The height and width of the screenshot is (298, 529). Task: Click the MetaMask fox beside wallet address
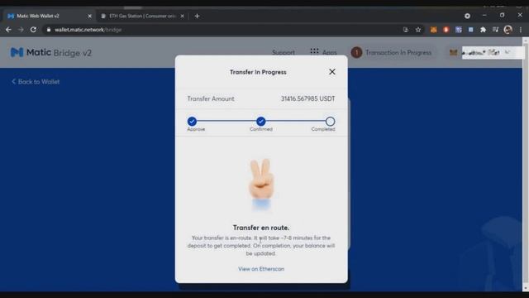pos(454,52)
